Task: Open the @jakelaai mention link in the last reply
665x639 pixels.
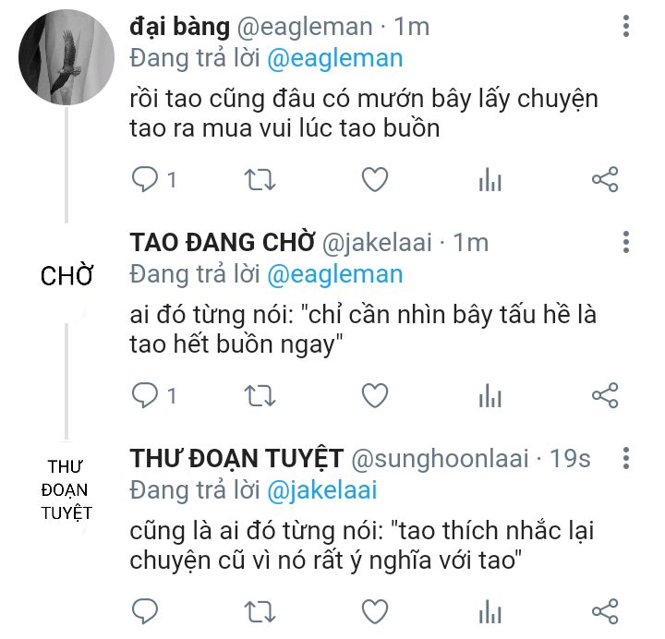Action: coord(322,489)
